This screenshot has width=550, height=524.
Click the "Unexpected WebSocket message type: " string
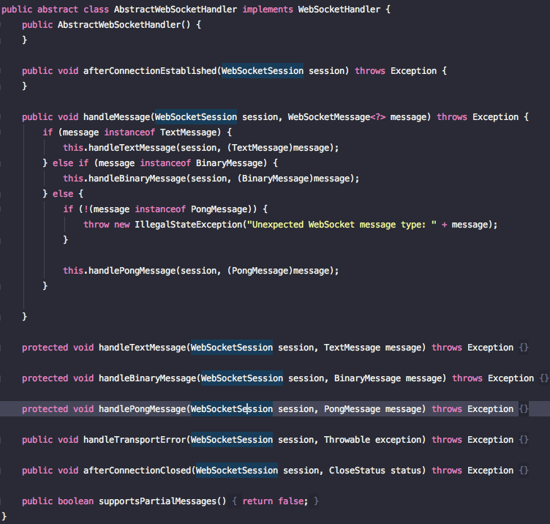(x=342, y=225)
